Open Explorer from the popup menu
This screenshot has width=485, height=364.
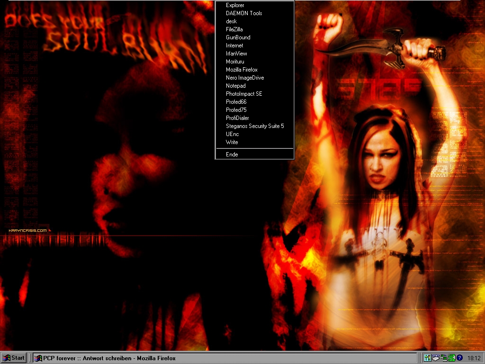coord(254,5)
